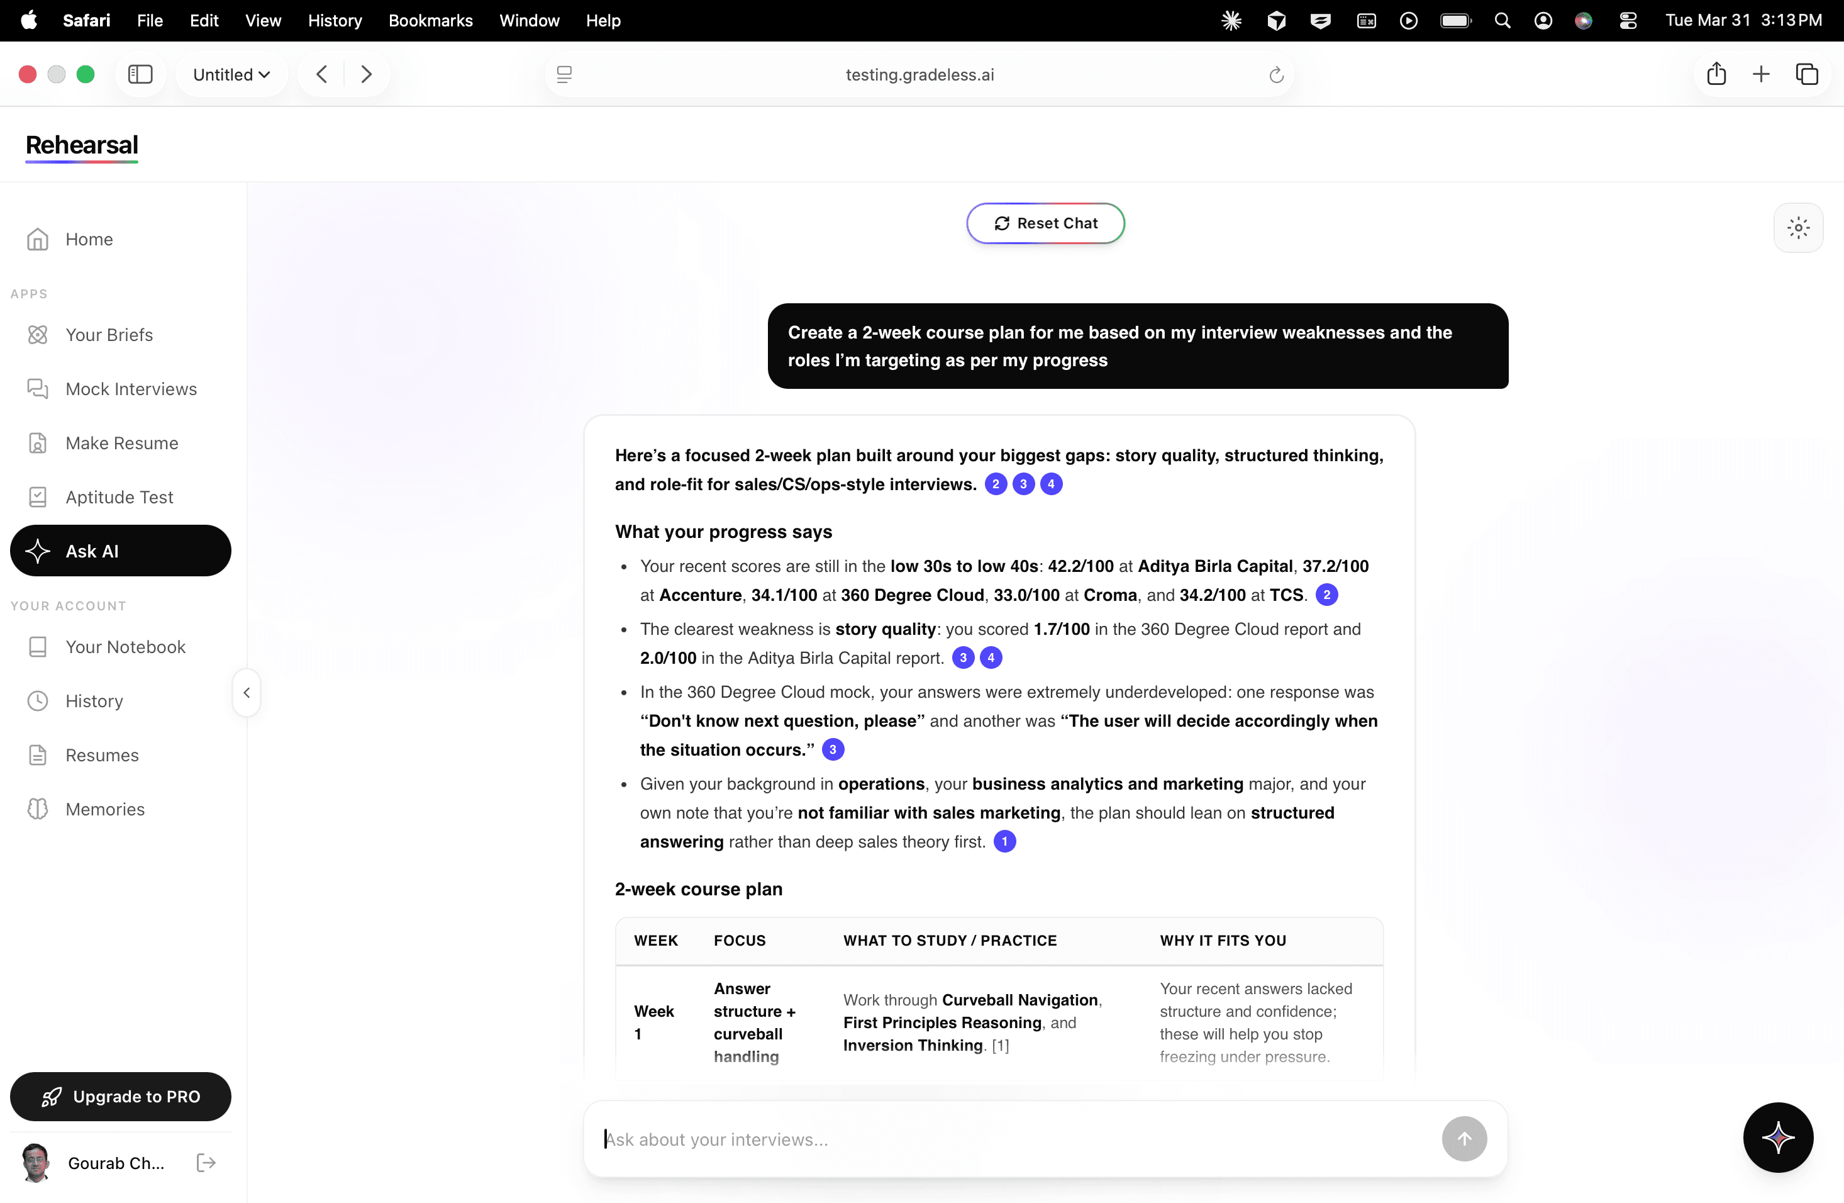Click Upgrade to PRO button
The width and height of the screenshot is (1844, 1203).
pyautogui.click(x=120, y=1096)
